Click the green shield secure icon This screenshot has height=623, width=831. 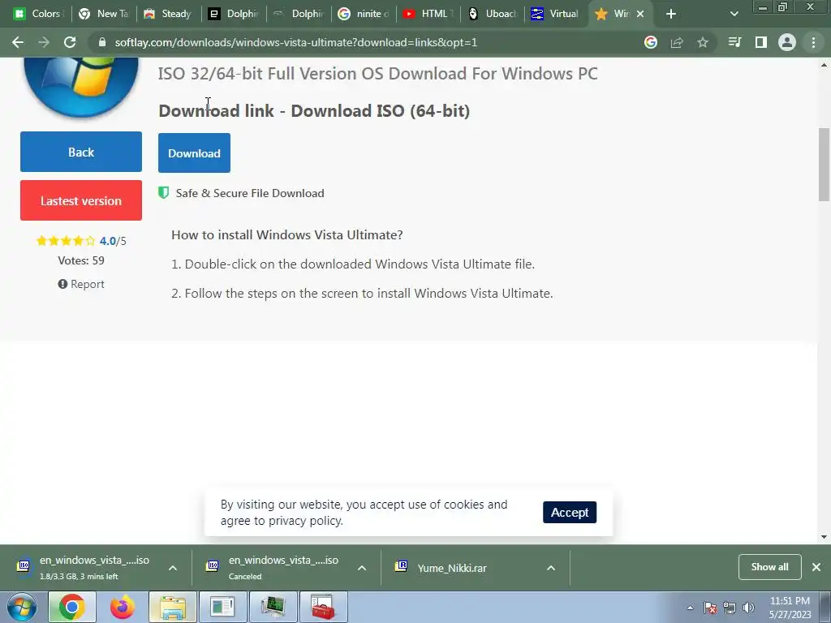[x=164, y=193]
